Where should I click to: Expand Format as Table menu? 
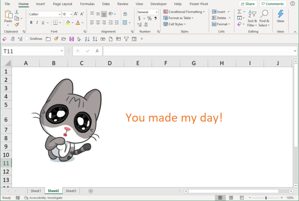pos(178,18)
